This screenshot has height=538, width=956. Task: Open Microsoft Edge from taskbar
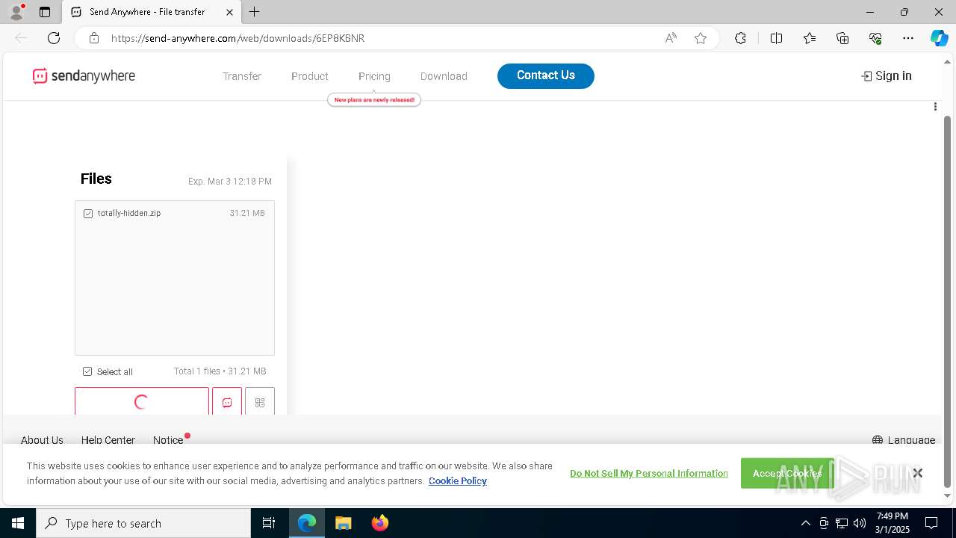[307, 523]
